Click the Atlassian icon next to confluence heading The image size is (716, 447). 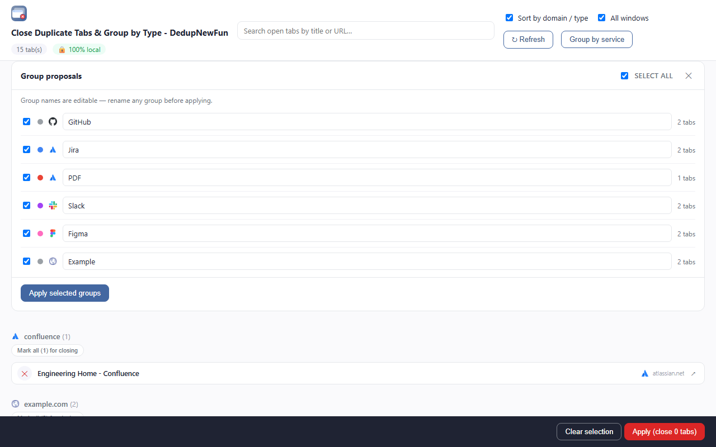[x=16, y=336]
